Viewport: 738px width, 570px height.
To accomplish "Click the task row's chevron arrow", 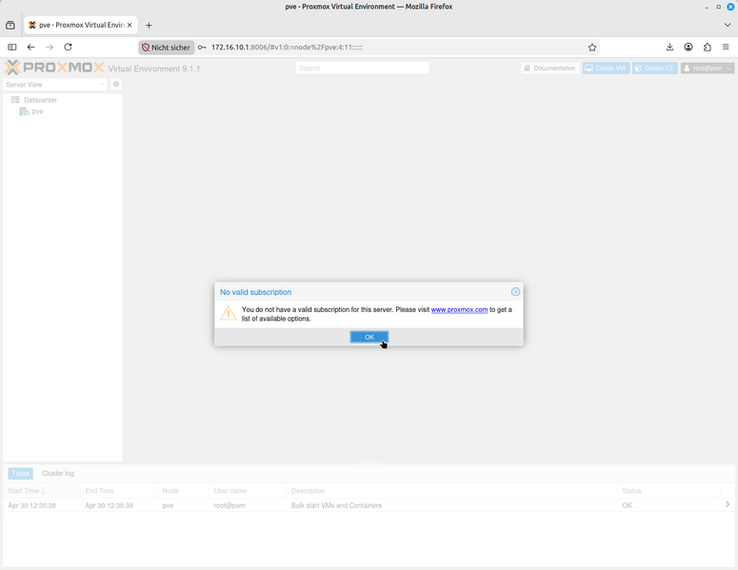I will tap(728, 504).
